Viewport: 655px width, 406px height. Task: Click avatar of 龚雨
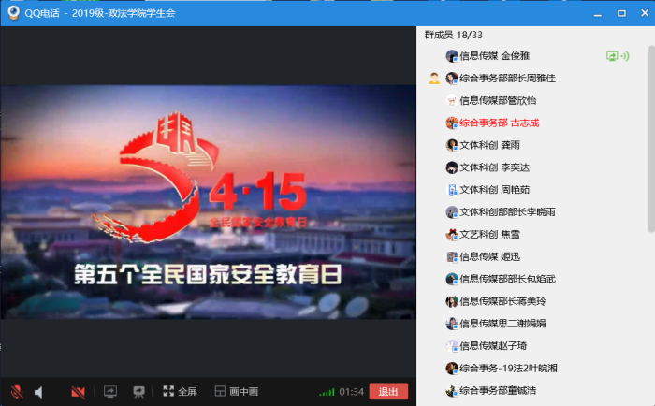(x=452, y=145)
